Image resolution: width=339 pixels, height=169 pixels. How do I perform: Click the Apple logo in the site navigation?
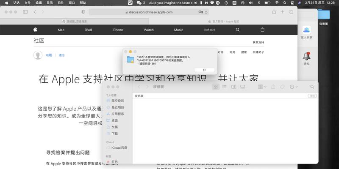[x=35, y=30]
